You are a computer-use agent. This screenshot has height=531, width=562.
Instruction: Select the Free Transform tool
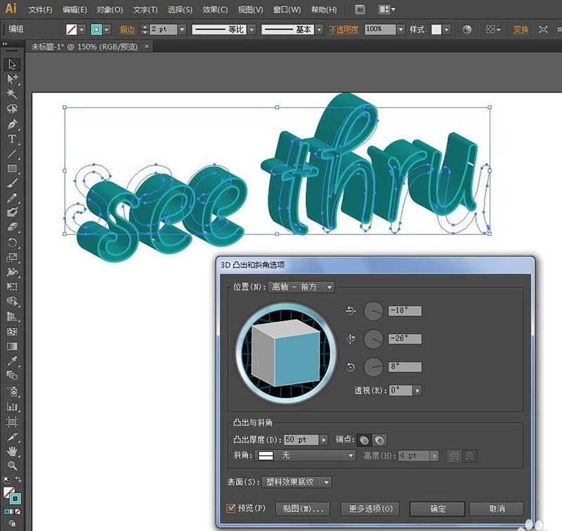pos(12,287)
